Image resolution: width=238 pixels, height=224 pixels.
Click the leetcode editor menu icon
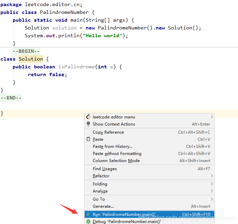coord(88,117)
